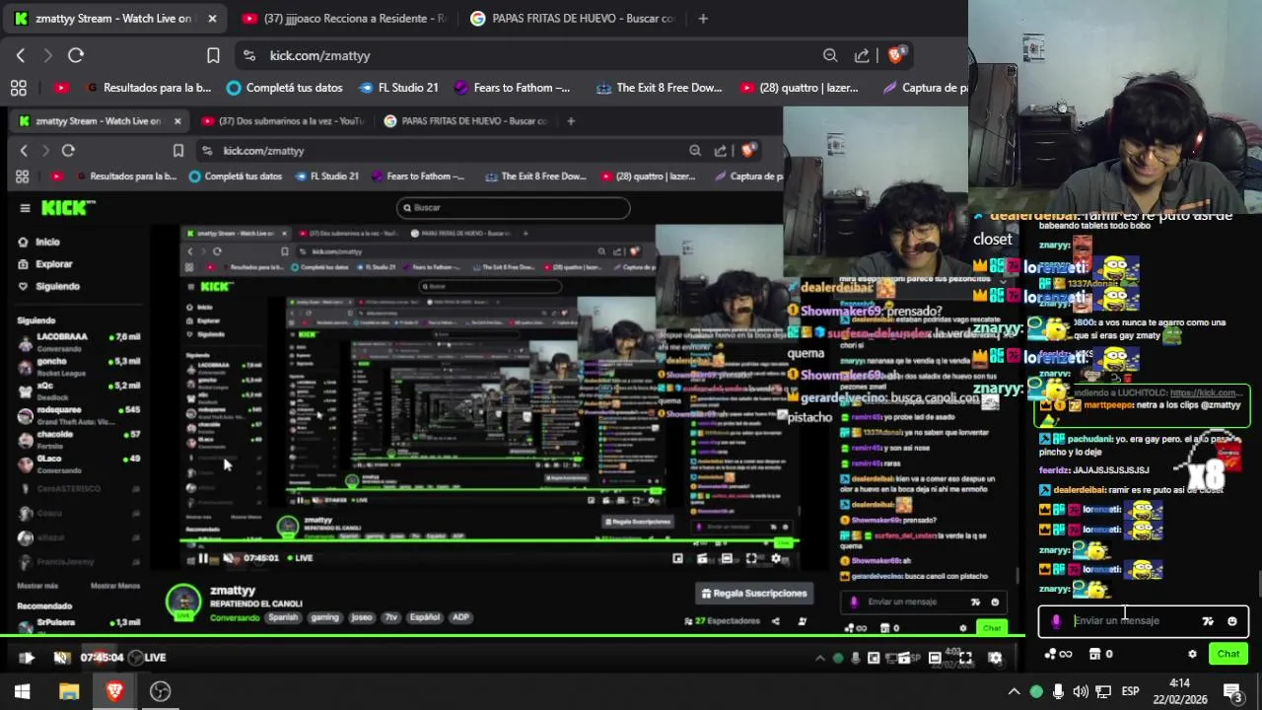Open the apps grid icon on outer bookmarks bar
Image resolution: width=1262 pixels, height=710 pixels.
[19, 88]
